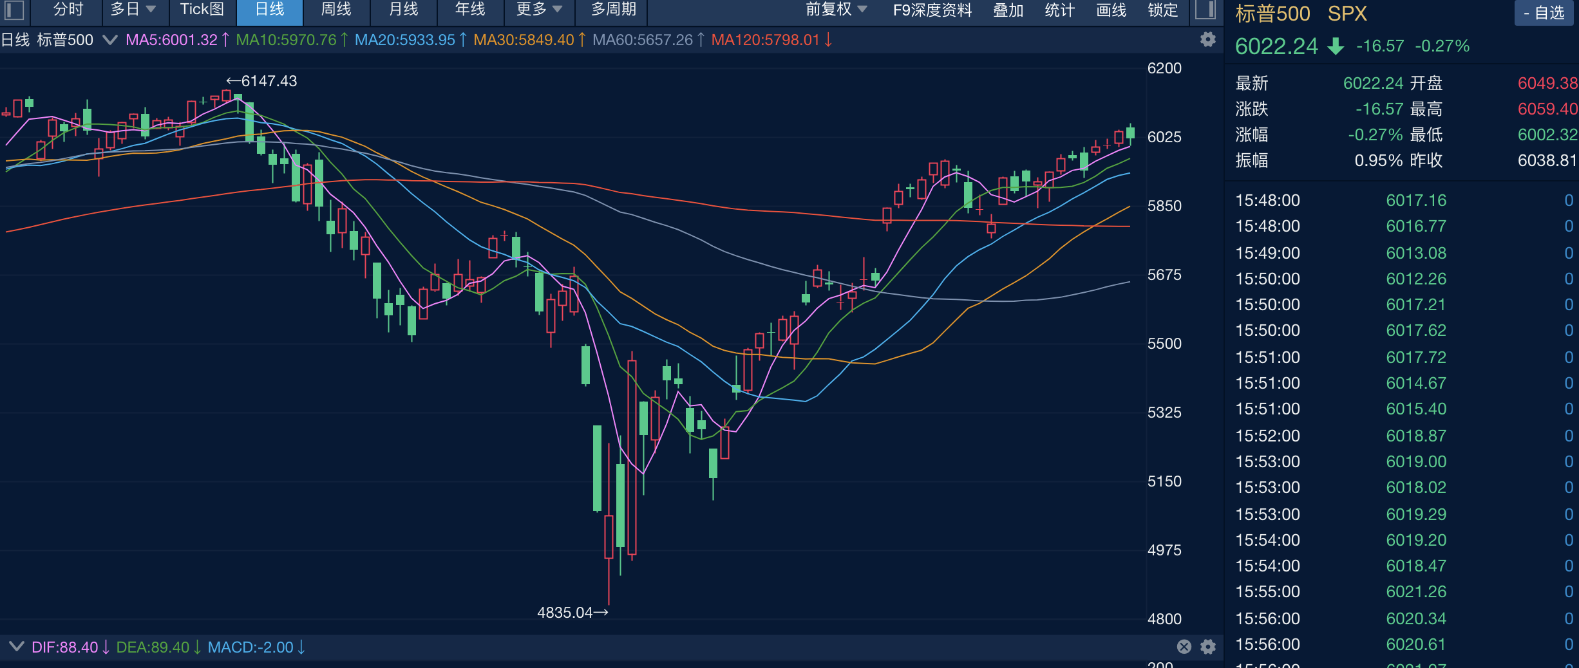Open the 前复权 adjustment dropdown

coord(837,10)
